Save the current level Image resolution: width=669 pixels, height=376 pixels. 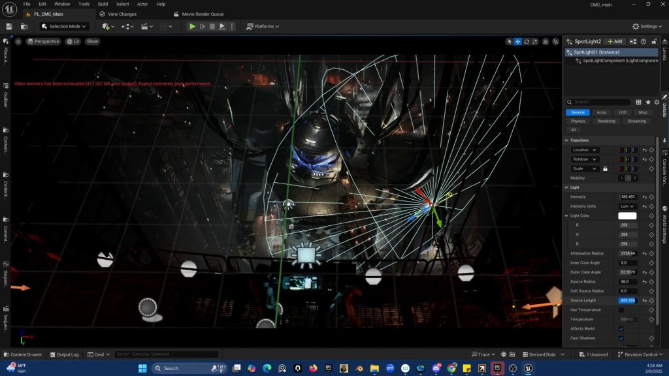[9, 26]
